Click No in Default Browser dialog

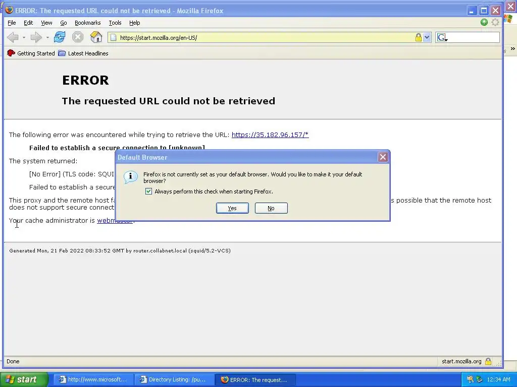(271, 208)
